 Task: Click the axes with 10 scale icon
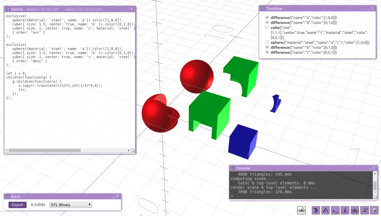point(364,210)
